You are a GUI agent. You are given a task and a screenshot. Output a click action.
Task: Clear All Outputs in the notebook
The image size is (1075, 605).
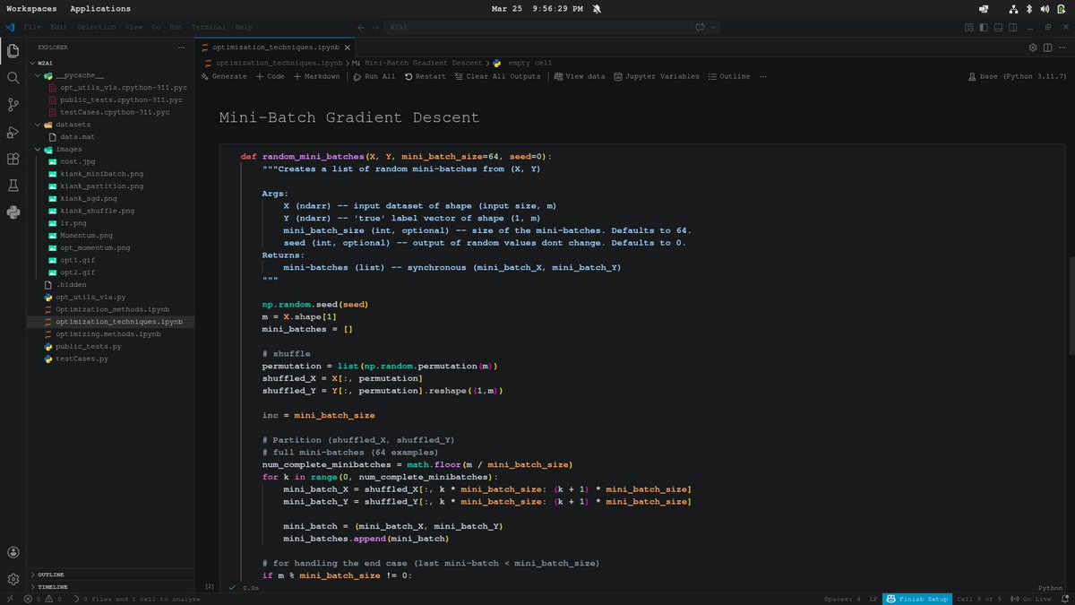[x=498, y=76]
